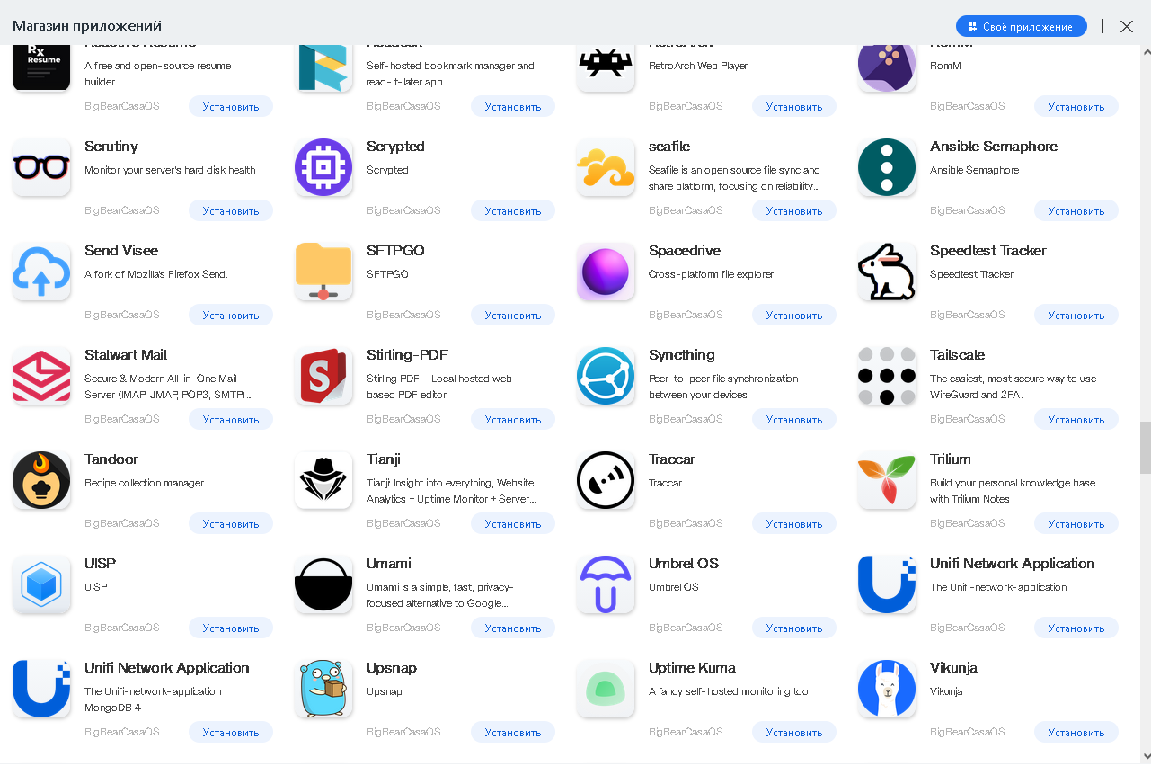Viewport: 1151px width, 784px height.
Task: Install the Stalwart Mail app
Action: pos(231,420)
